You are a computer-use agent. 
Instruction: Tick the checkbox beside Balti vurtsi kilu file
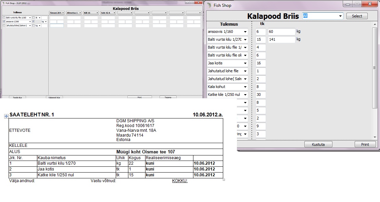[4, 17]
